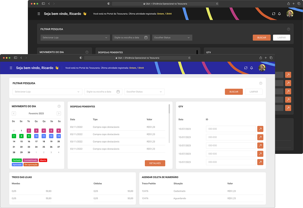The width and height of the screenshot is (303, 208).
Task: Click back arrow in front browser toolbar
Action: [x=21, y=58]
